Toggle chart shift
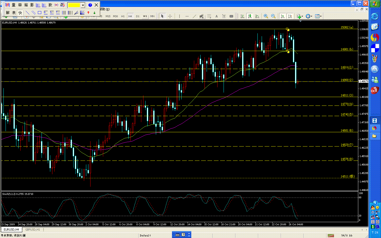 [x=290, y=16]
